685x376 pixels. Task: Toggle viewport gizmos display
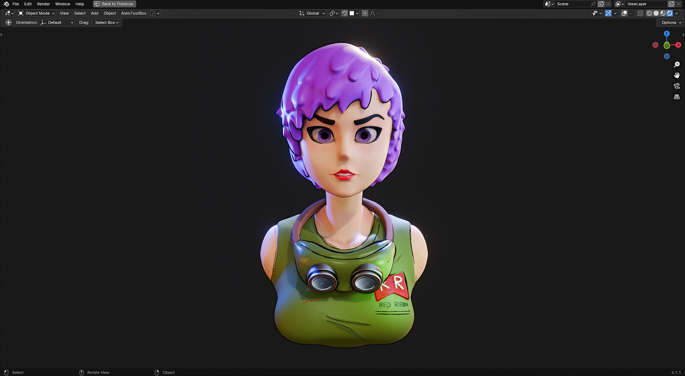tap(608, 13)
